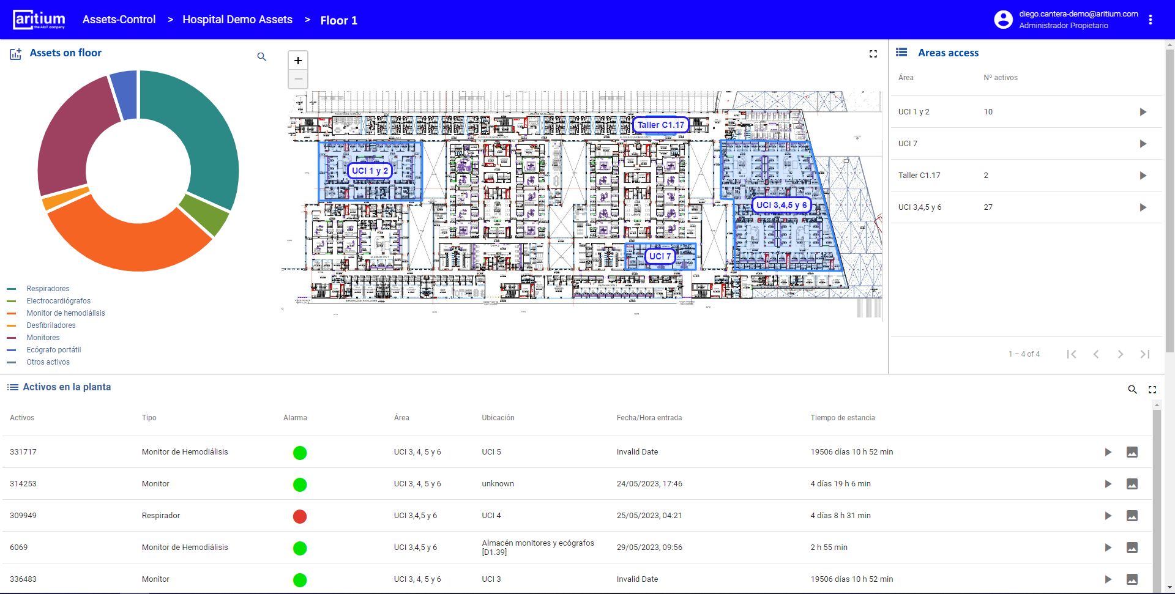Click the search icon in Assets on floor
1175x594 pixels.
tap(262, 57)
